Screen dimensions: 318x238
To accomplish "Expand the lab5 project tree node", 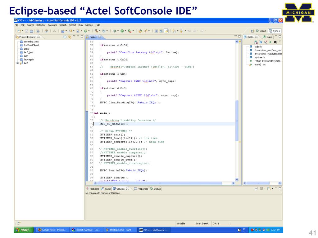I will pos(17,63).
